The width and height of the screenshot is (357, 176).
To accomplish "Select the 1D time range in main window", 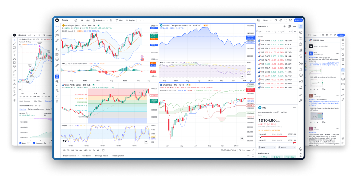I will pos(64,150).
